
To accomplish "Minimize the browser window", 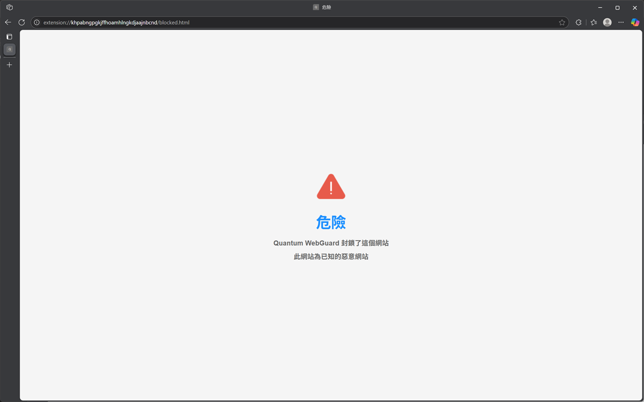I will [x=600, y=8].
